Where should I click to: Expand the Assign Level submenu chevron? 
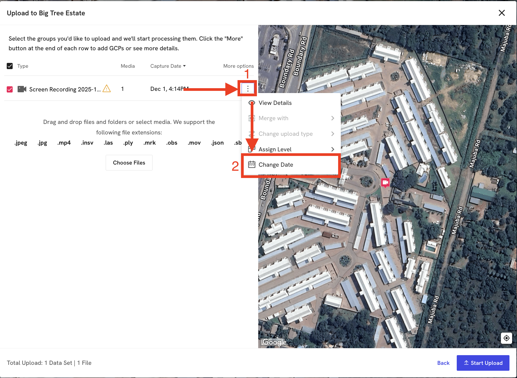click(x=333, y=149)
